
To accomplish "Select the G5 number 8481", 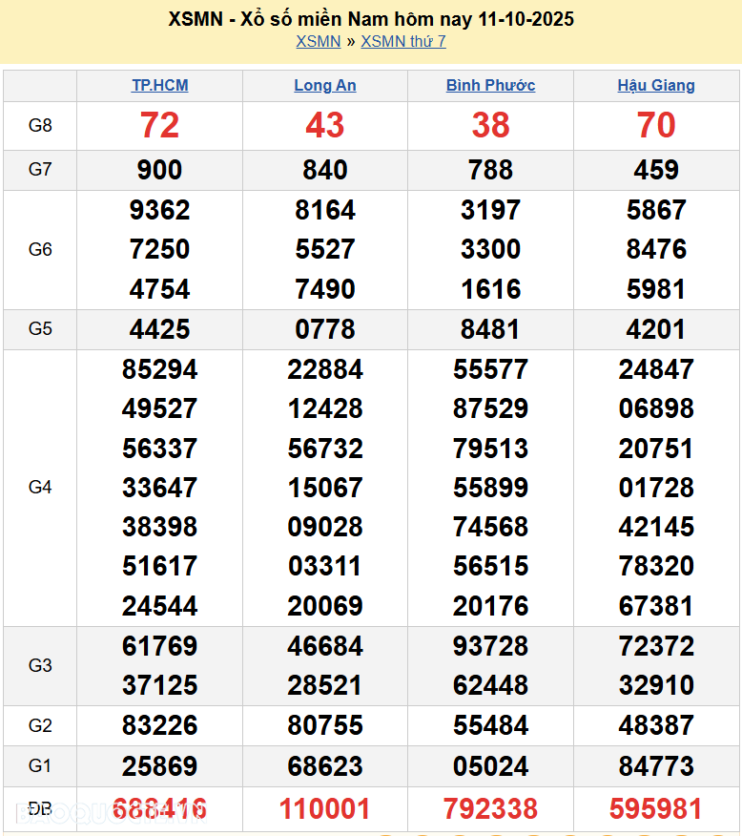I will coord(490,329).
